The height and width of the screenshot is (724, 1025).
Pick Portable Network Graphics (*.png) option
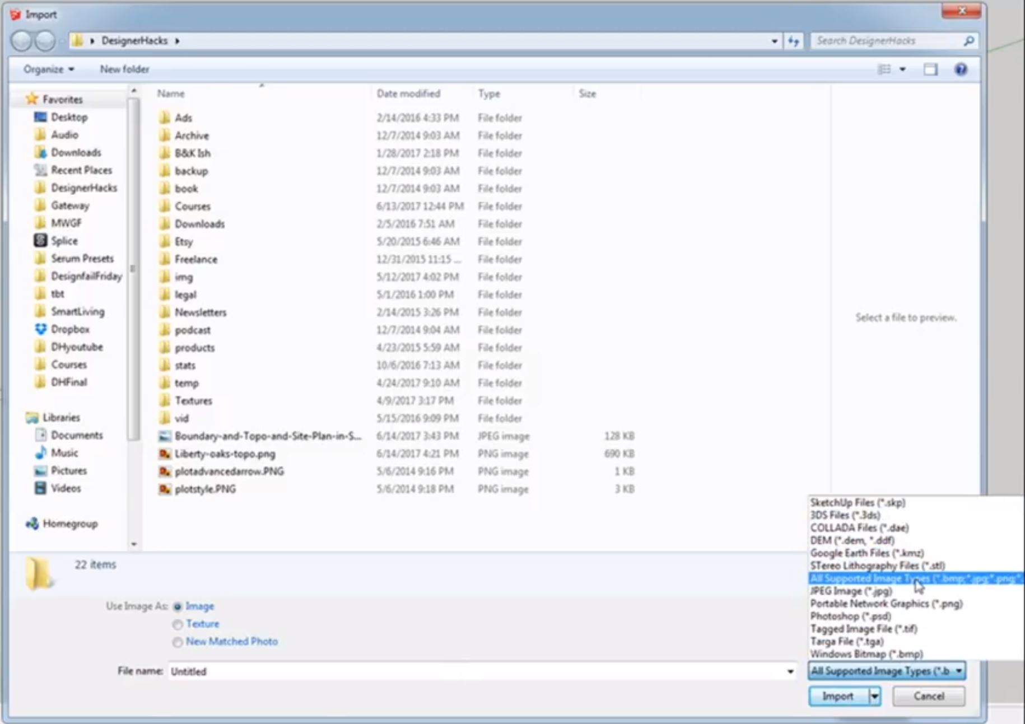point(886,604)
